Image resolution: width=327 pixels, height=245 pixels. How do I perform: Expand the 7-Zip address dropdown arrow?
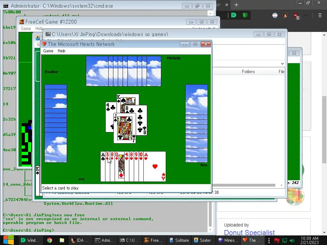click(282, 63)
